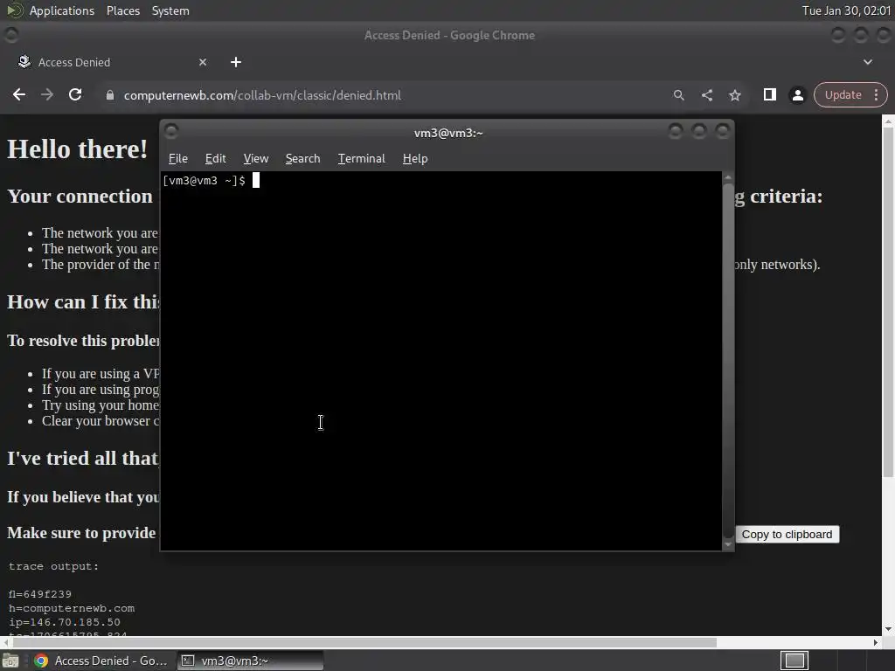The image size is (895, 671).
Task: Click the lock icon in the address bar
Action: point(110,95)
